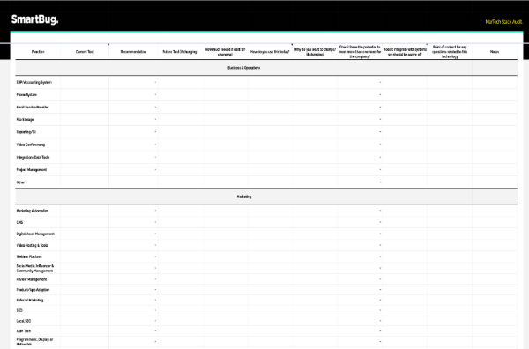
Task: Select the Referral Marketing row label
Action: (30, 300)
